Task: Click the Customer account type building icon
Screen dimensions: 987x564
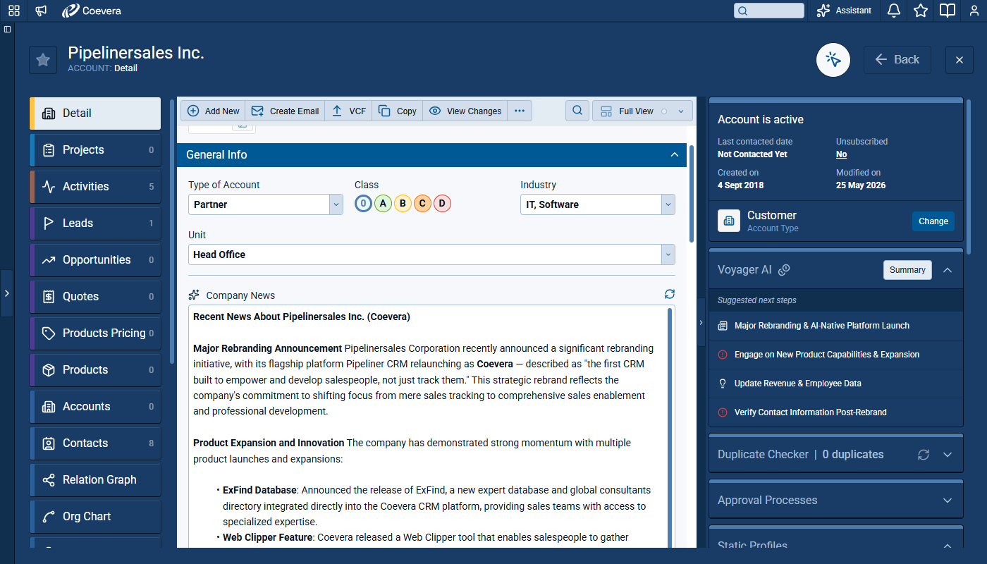Action: coord(729,221)
